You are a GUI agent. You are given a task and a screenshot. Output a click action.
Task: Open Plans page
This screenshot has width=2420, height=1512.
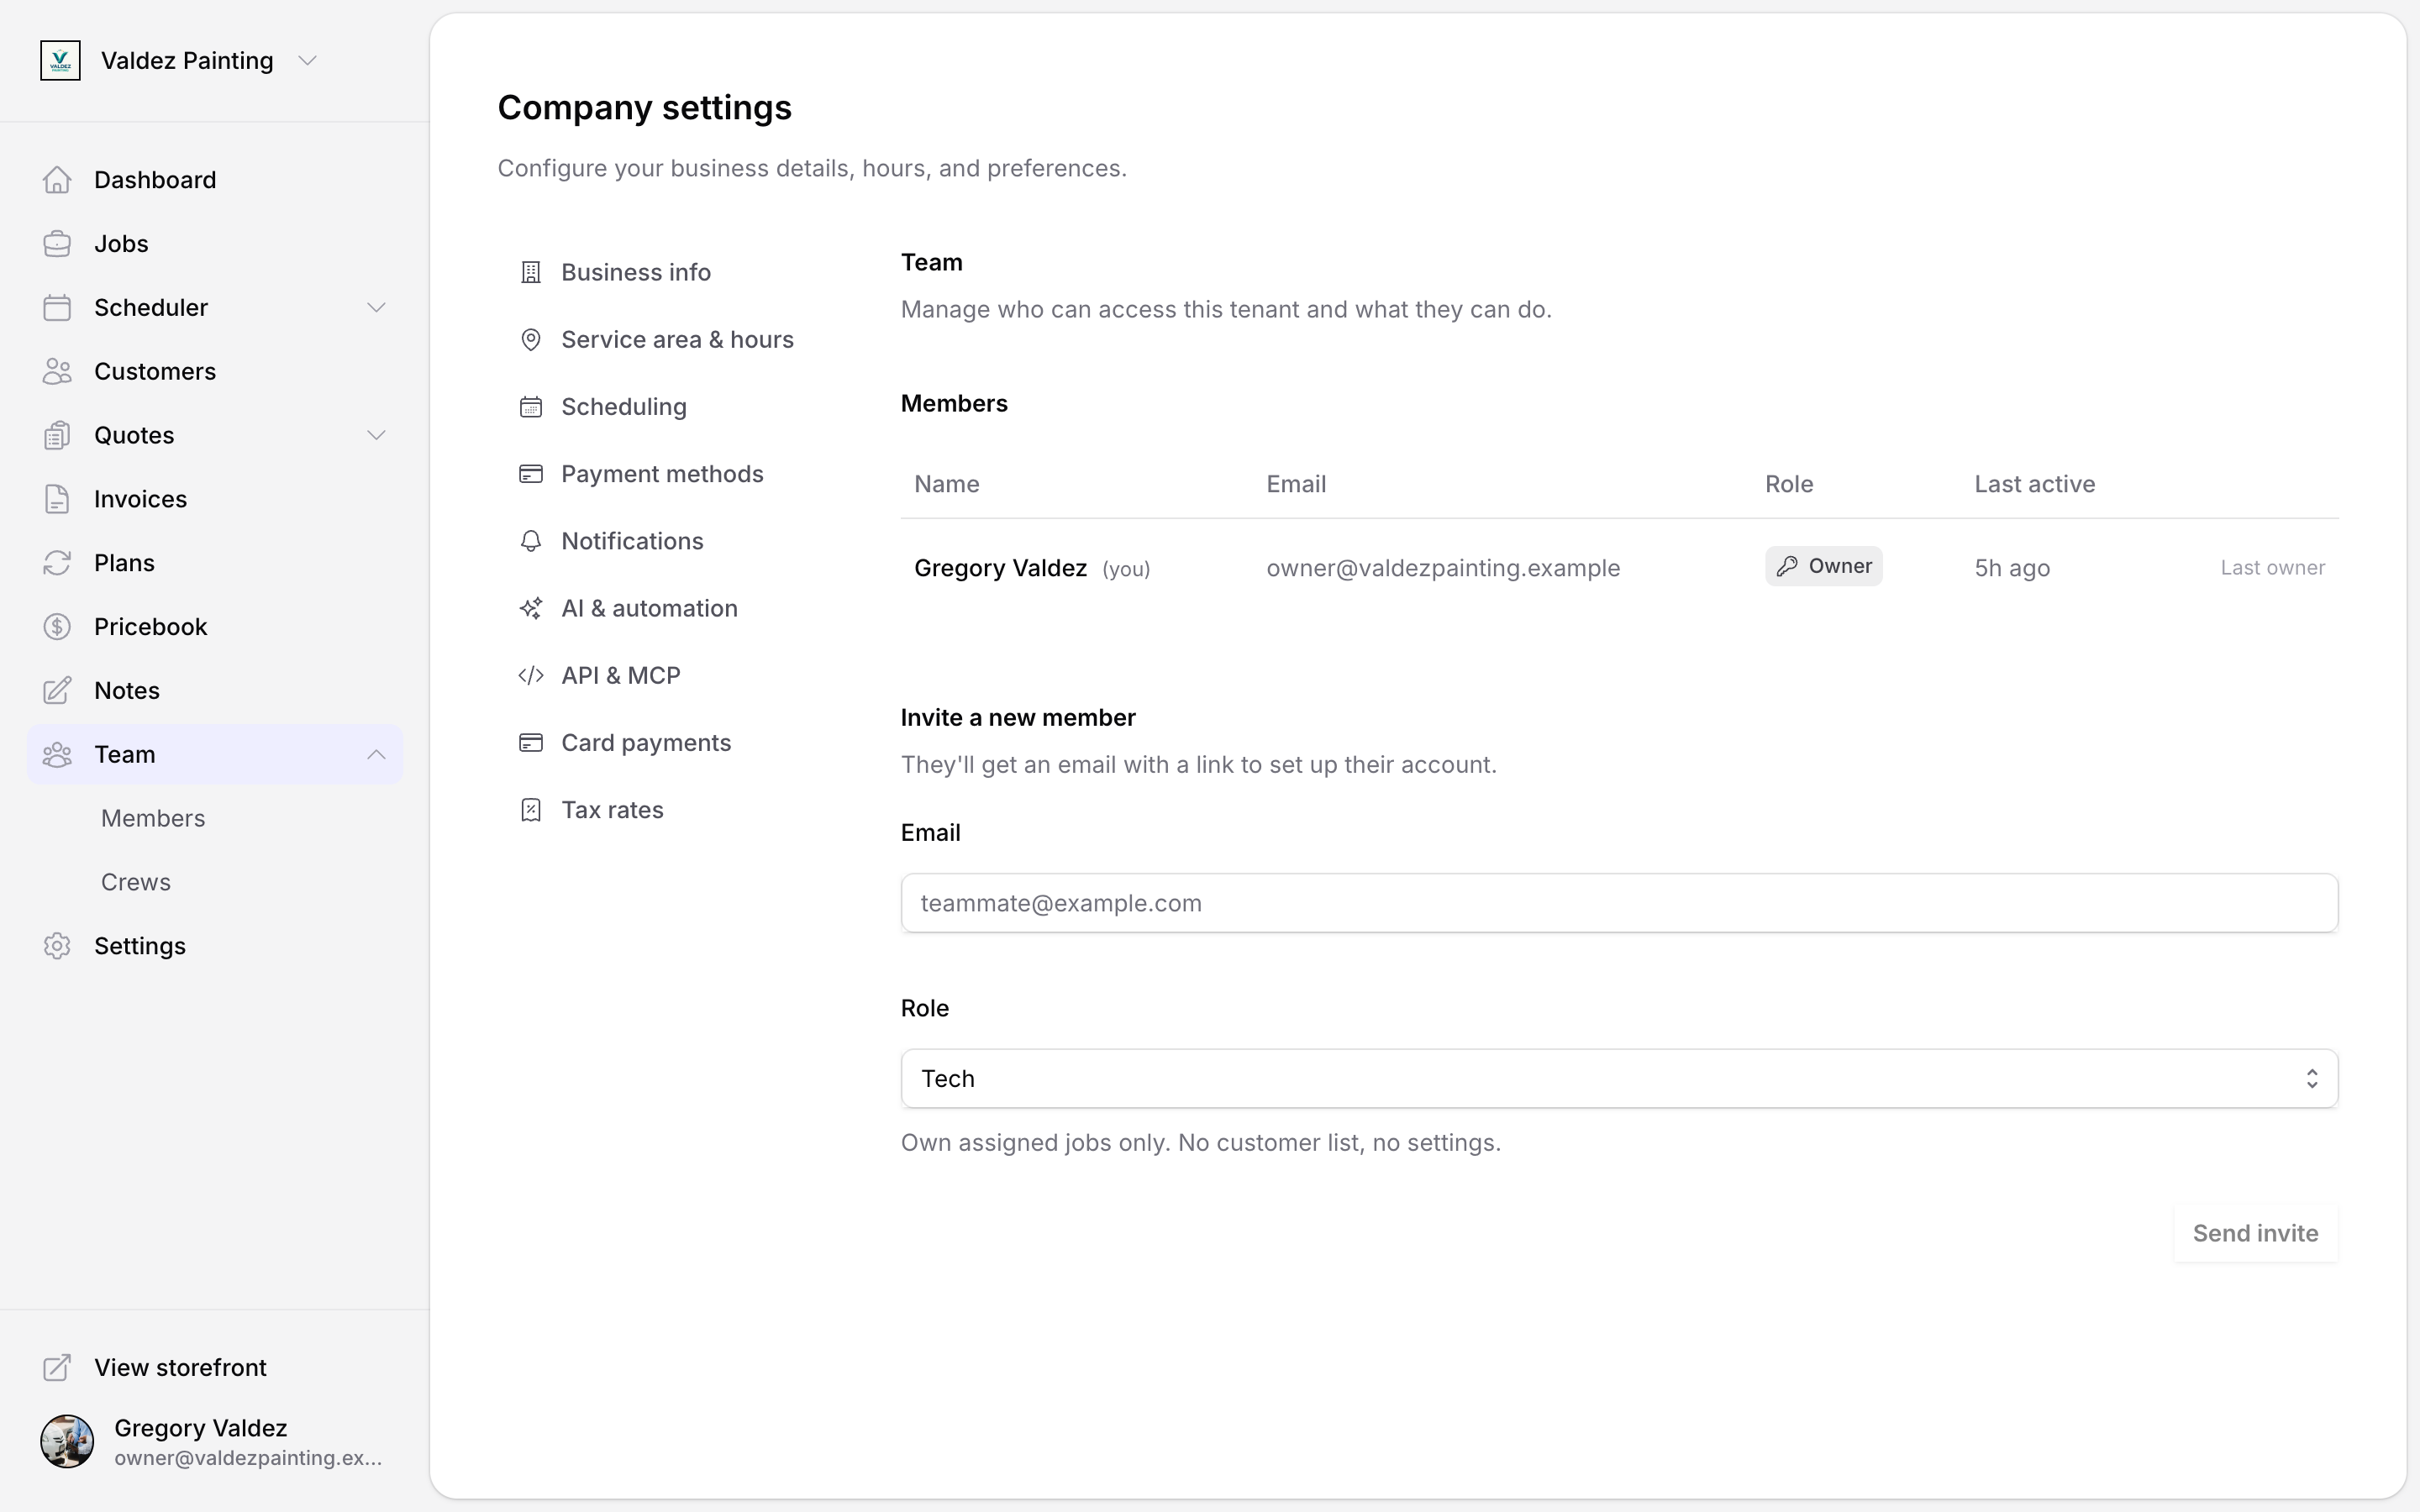click(x=215, y=563)
